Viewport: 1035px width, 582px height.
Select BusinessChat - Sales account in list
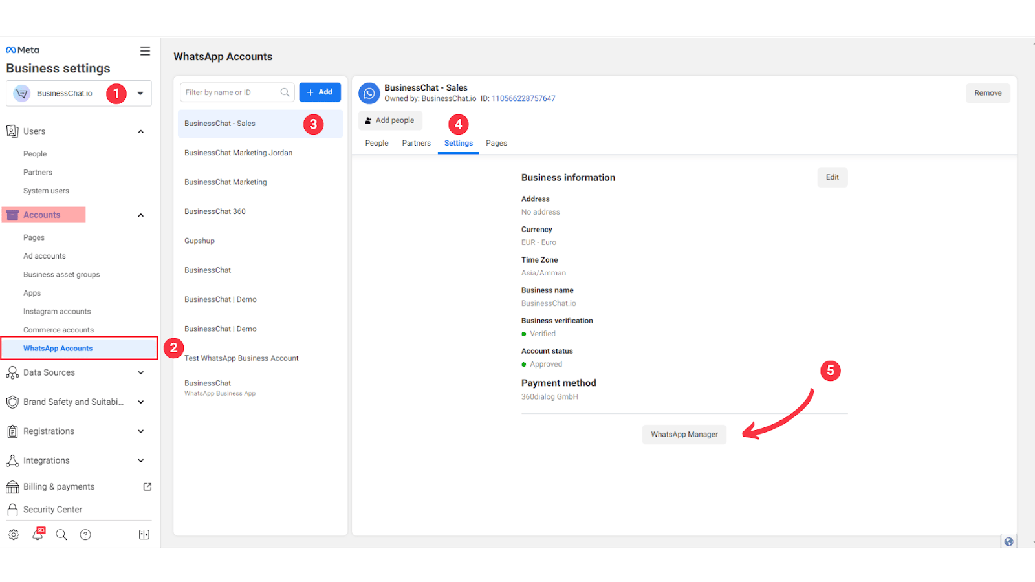coord(261,124)
